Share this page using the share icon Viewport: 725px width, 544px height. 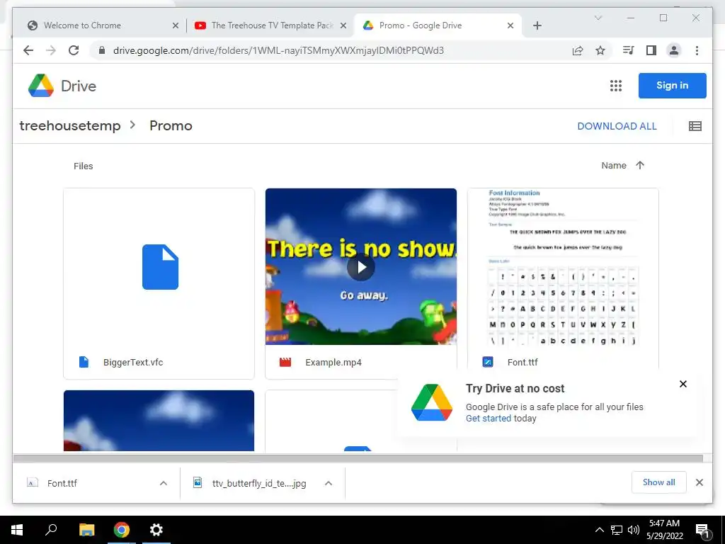tap(578, 50)
